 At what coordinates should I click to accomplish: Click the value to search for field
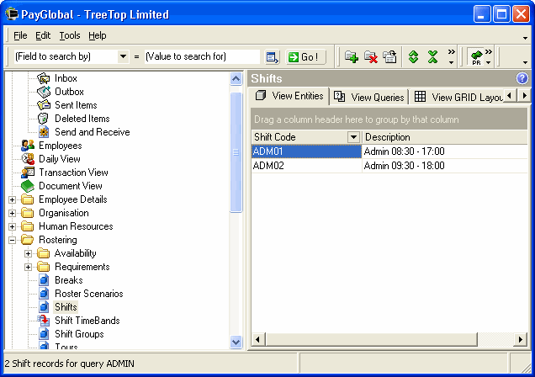[x=202, y=57]
